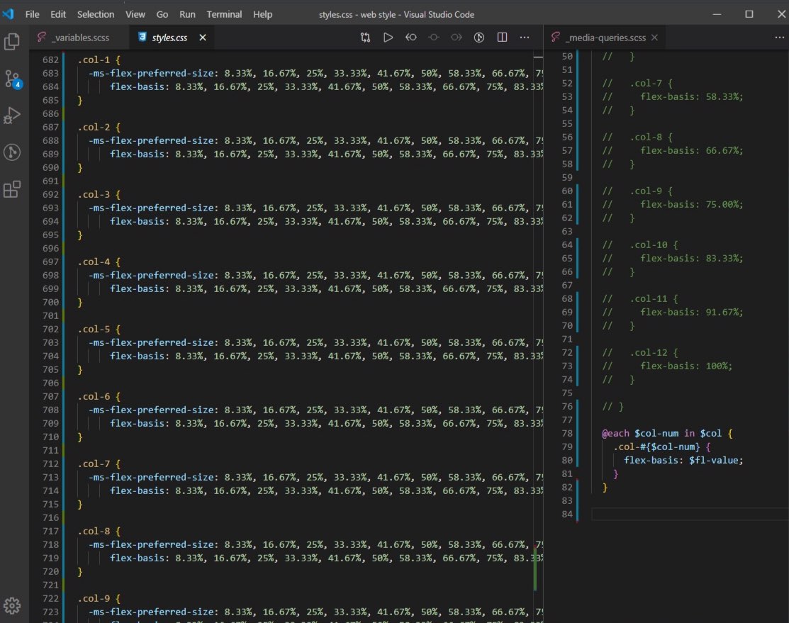Click the .col-6 selector on line 707
The image size is (789, 623).
pyautogui.click(x=94, y=396)
